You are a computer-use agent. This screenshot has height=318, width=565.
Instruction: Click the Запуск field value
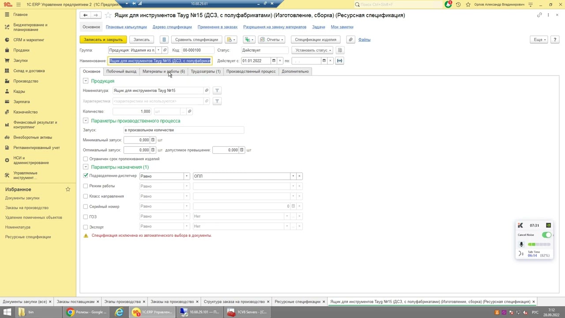coord(184,130)
